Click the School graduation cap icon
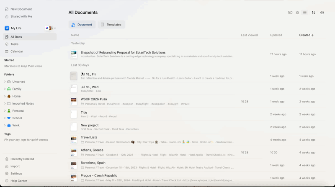Screen dimensions: 335x187 9,118
